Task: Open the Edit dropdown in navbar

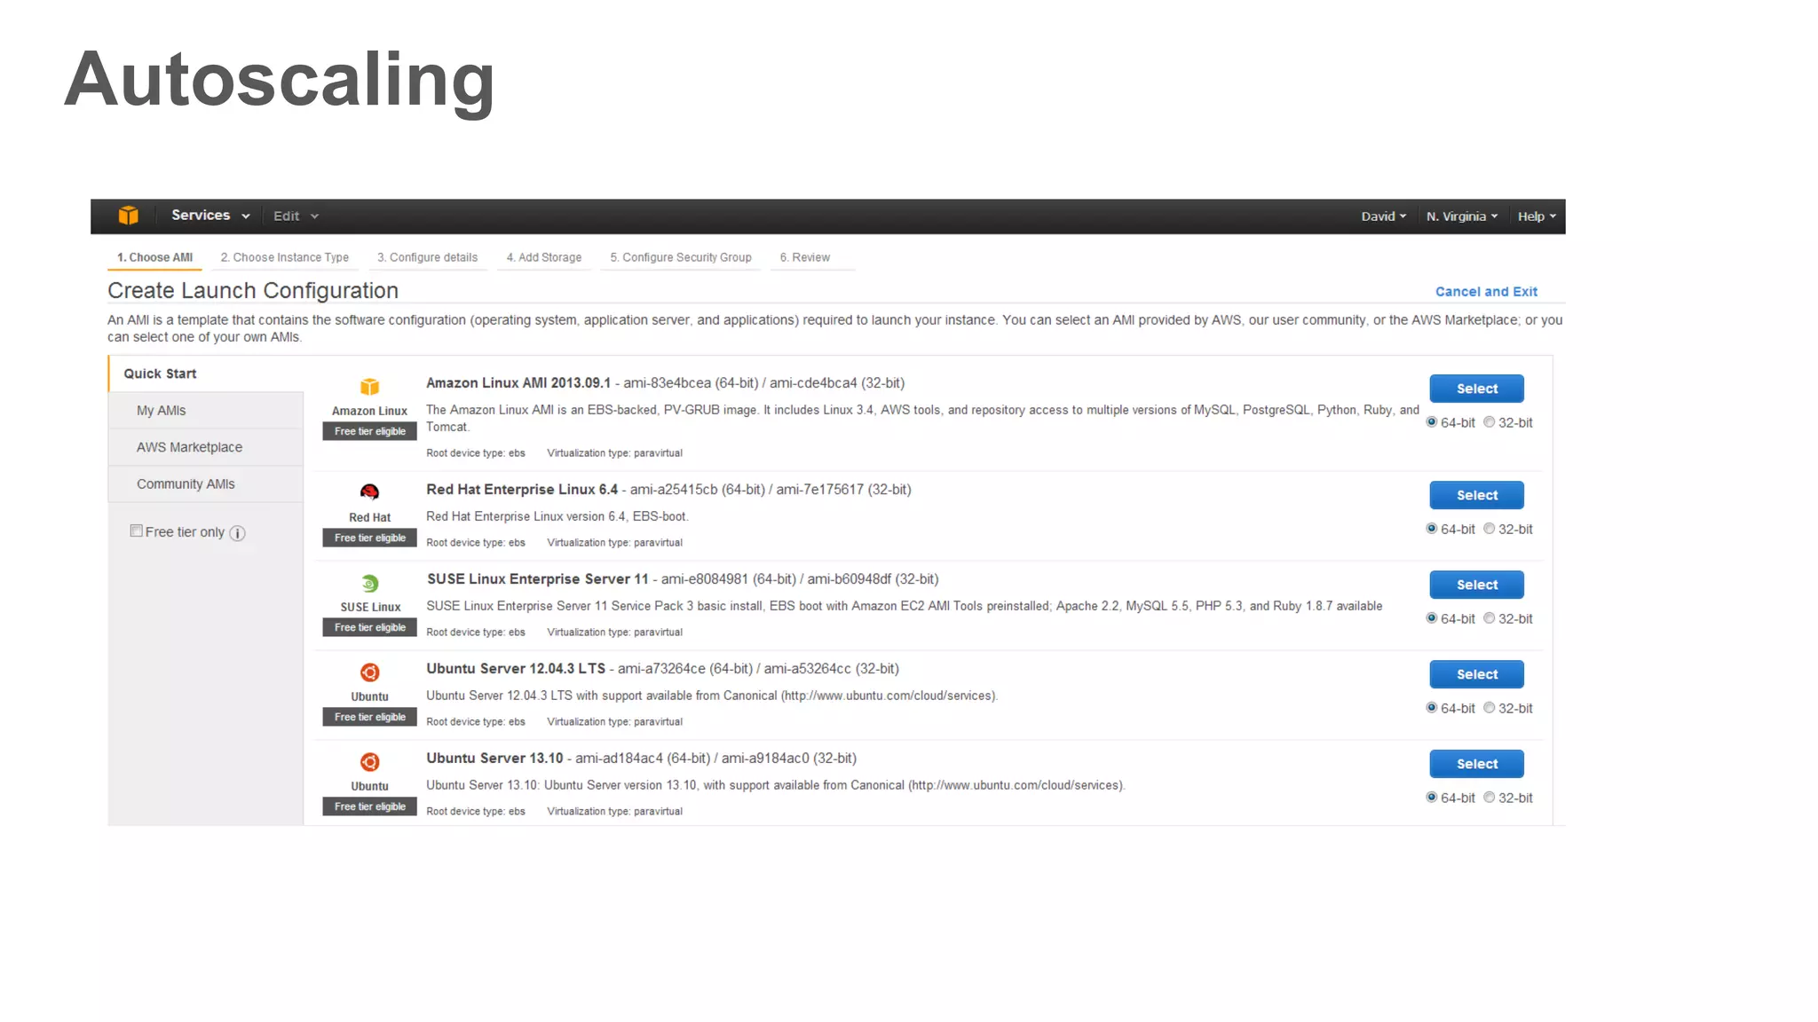Action: (296, 216)
